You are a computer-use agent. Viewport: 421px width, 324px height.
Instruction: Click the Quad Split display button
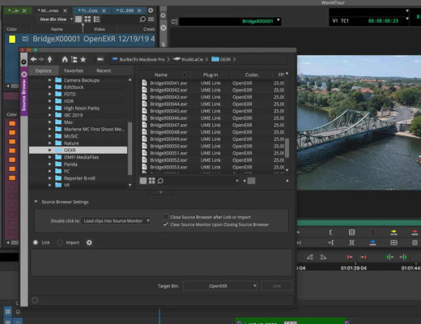[x=393, y=242]
